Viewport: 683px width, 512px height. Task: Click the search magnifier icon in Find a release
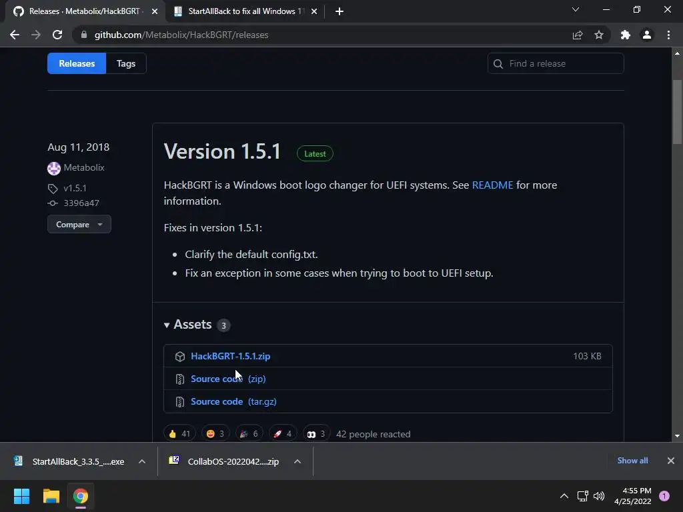498,64
